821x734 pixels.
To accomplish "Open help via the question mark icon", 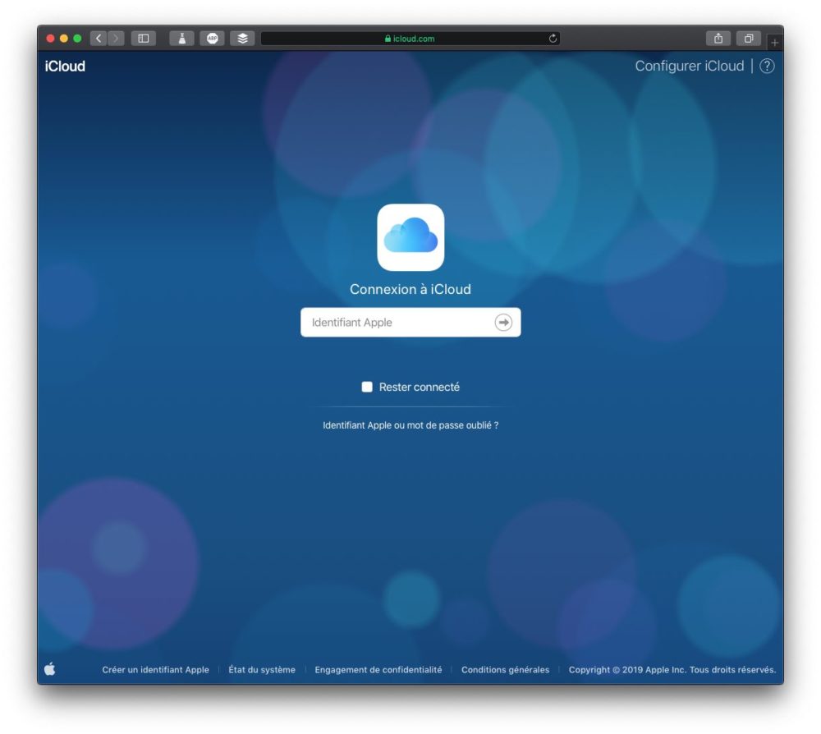I will 767,66.
